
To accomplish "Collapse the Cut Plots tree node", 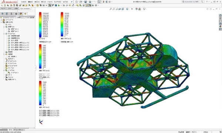I will click(4, 26).
